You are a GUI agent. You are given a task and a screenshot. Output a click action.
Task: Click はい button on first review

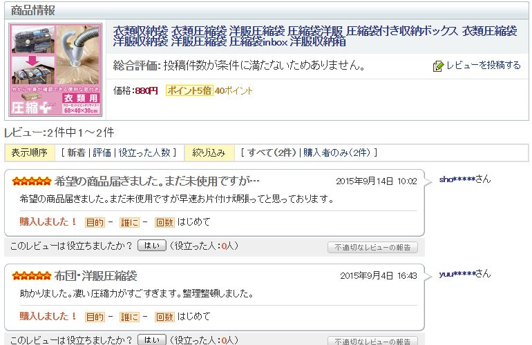[151, 245]
